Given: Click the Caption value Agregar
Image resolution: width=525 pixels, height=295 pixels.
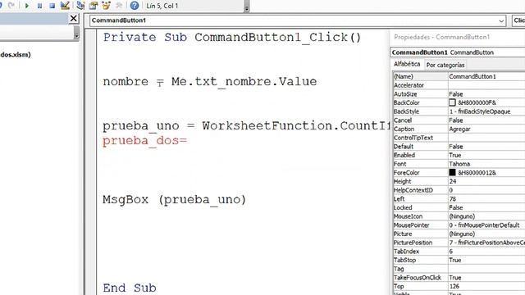Looking at the screenshot, I should click(459, 129).
